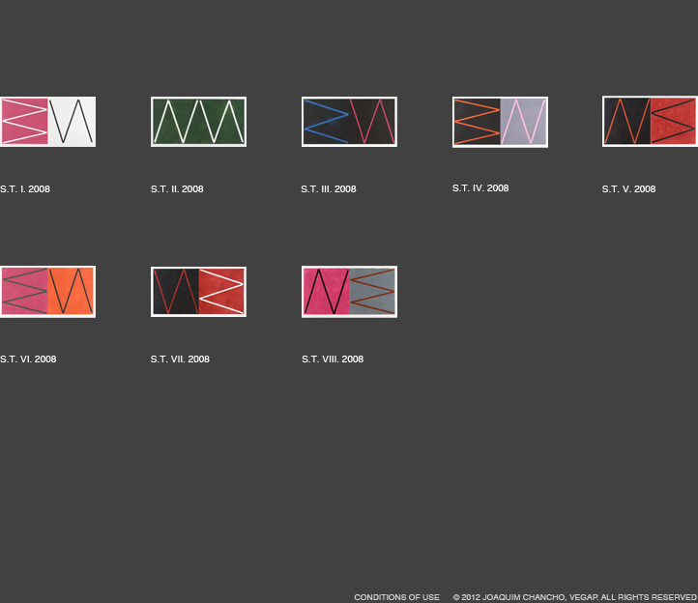
Task: Click the grey right panel of S.T. VIII. artwork
Action: point(372,292)
